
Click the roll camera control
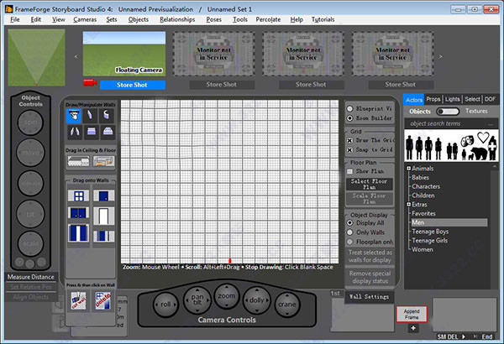point(165,305)
